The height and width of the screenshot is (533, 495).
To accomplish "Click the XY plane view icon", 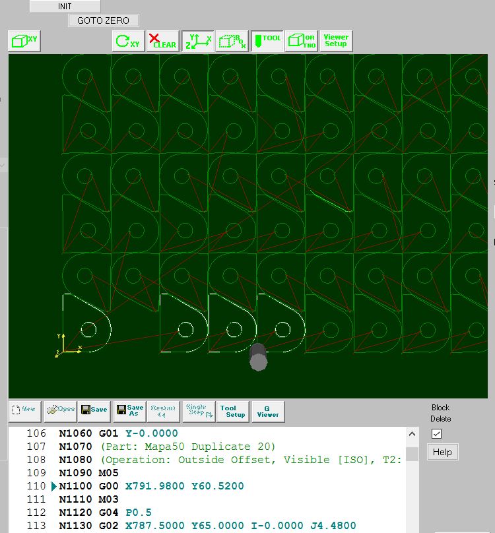I will tap(24, 41).
